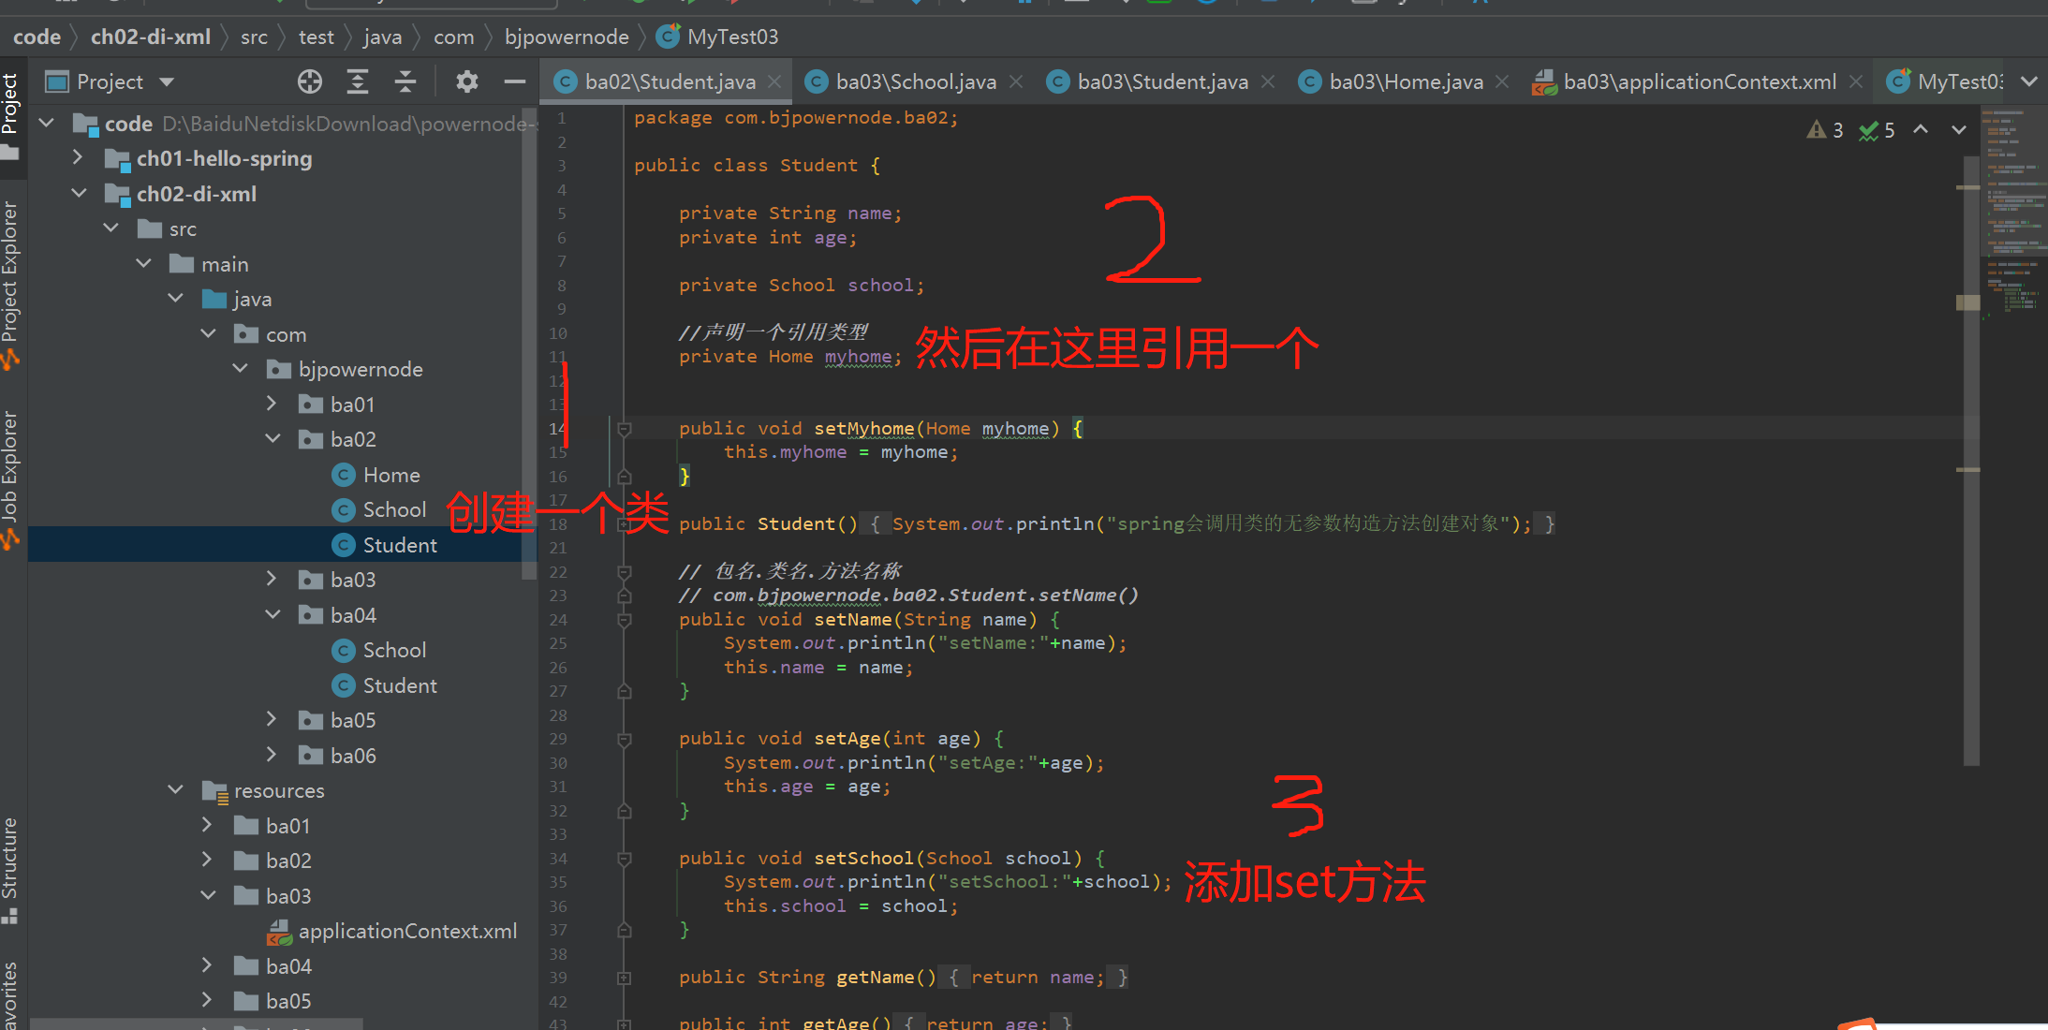Viewport: 2048px width, 1030px height.
Task: Collapse the ba04 package folder
Action: coord(273,615)
